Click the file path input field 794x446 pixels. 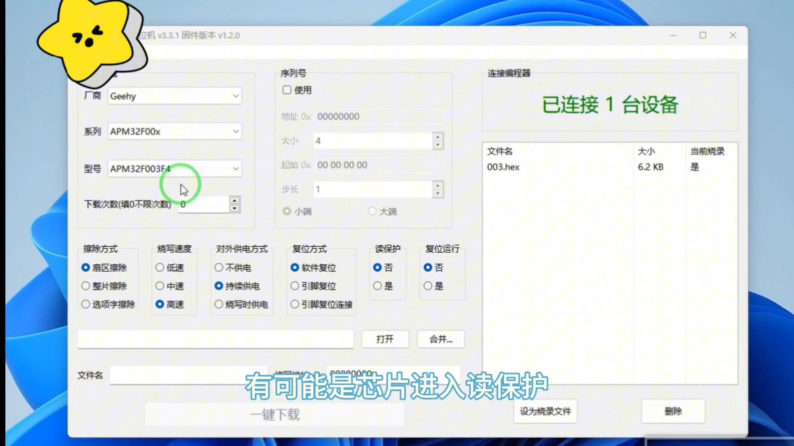pos(215,339)
